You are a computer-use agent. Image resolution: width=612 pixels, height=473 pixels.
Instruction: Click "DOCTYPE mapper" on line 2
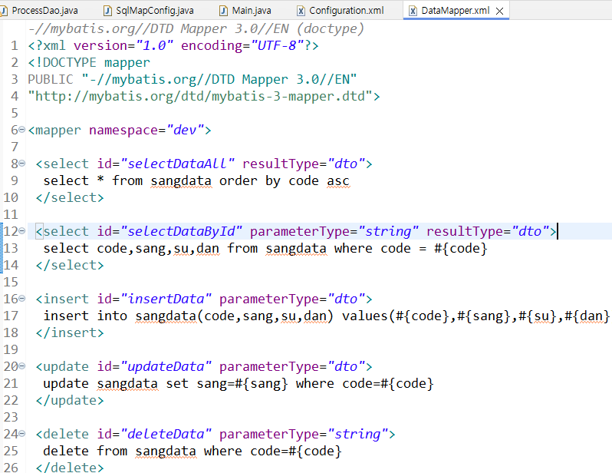pos(97,62)
